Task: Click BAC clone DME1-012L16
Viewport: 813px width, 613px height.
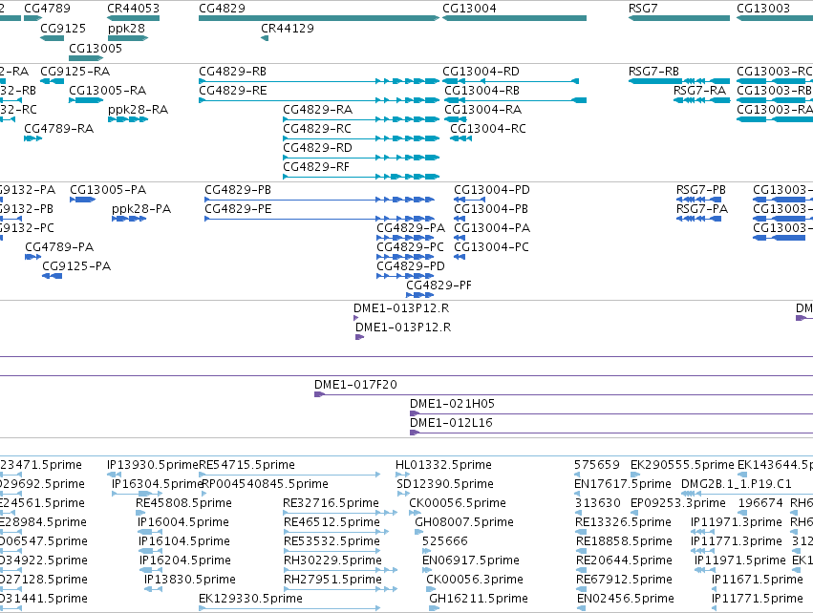Action: point(451,423)
